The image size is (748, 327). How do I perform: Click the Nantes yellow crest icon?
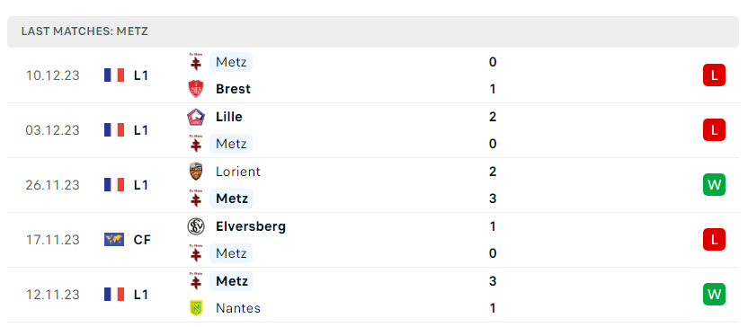196,308
